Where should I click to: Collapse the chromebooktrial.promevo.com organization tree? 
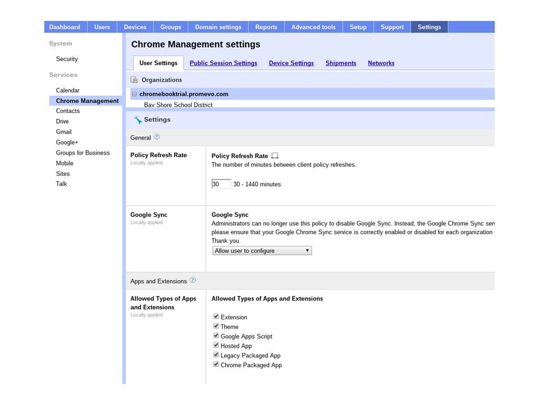134,94
